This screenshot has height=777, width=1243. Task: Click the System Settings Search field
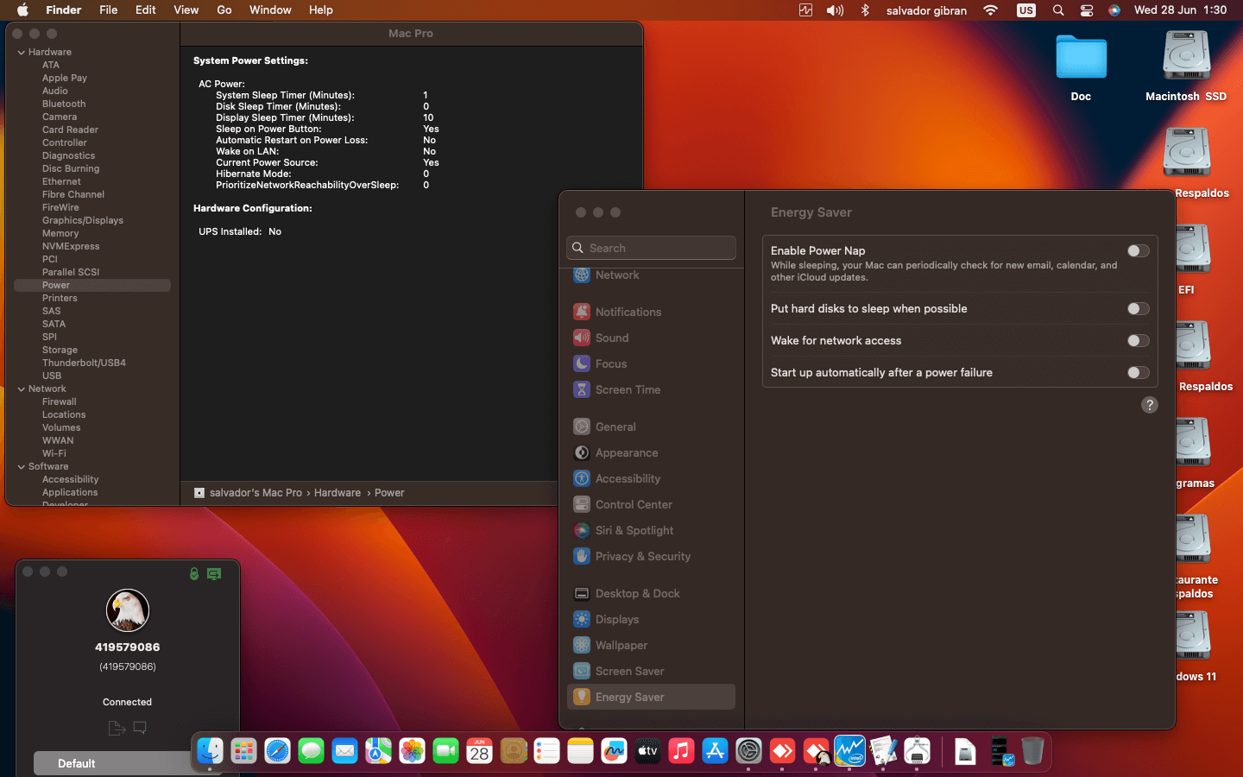tap(652, 248)
